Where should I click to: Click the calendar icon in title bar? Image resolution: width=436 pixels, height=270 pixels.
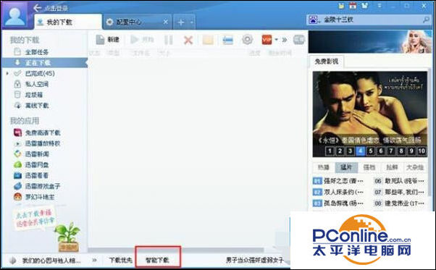[353, 5]
